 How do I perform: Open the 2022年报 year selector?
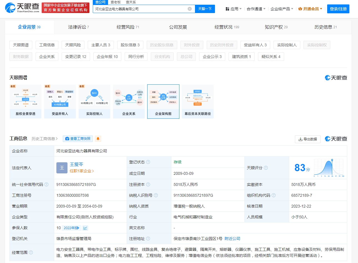[x=71, y=228]
